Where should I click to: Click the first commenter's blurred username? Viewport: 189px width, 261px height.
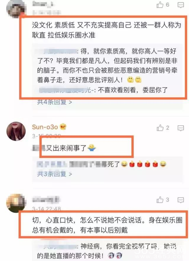tap(43, 4)
